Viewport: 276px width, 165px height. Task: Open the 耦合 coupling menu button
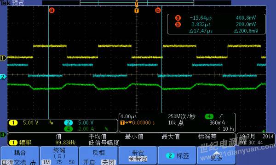click(x=20, y=156)
